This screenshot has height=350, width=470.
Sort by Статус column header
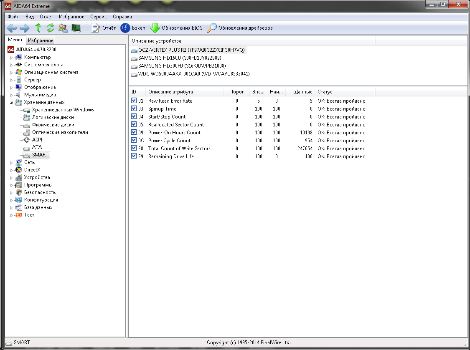[x=345, y=92]
